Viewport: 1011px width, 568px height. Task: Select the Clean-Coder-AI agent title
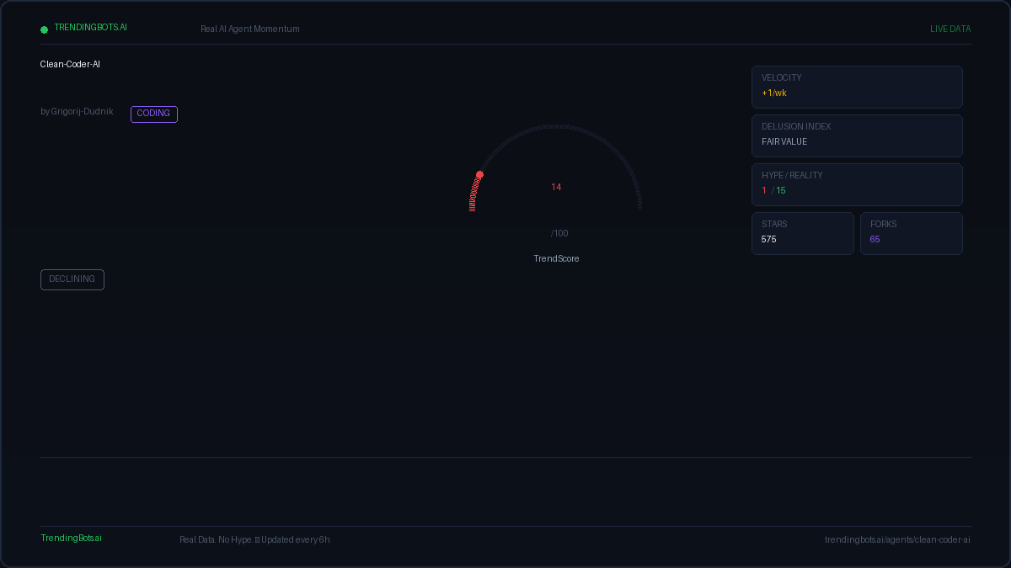(70, 64)
